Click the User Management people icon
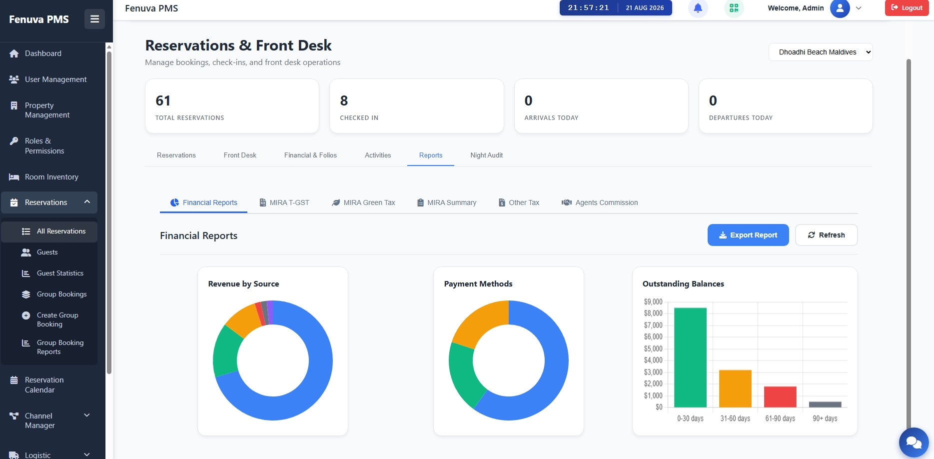 click(x=14, y=79)
